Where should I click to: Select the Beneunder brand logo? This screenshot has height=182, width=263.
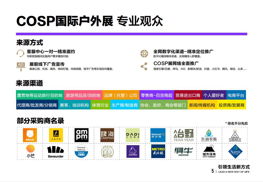click(55, 152)
